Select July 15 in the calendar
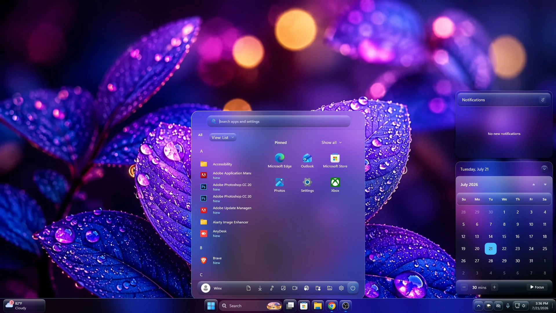Screen dimensions: 556x313 504,236
